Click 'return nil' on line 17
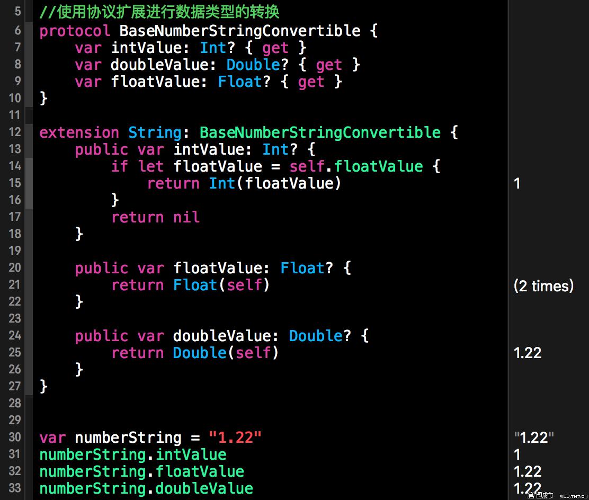Viewport: 589px width, 500px height. pyautogui.click(x=156, y=217)
